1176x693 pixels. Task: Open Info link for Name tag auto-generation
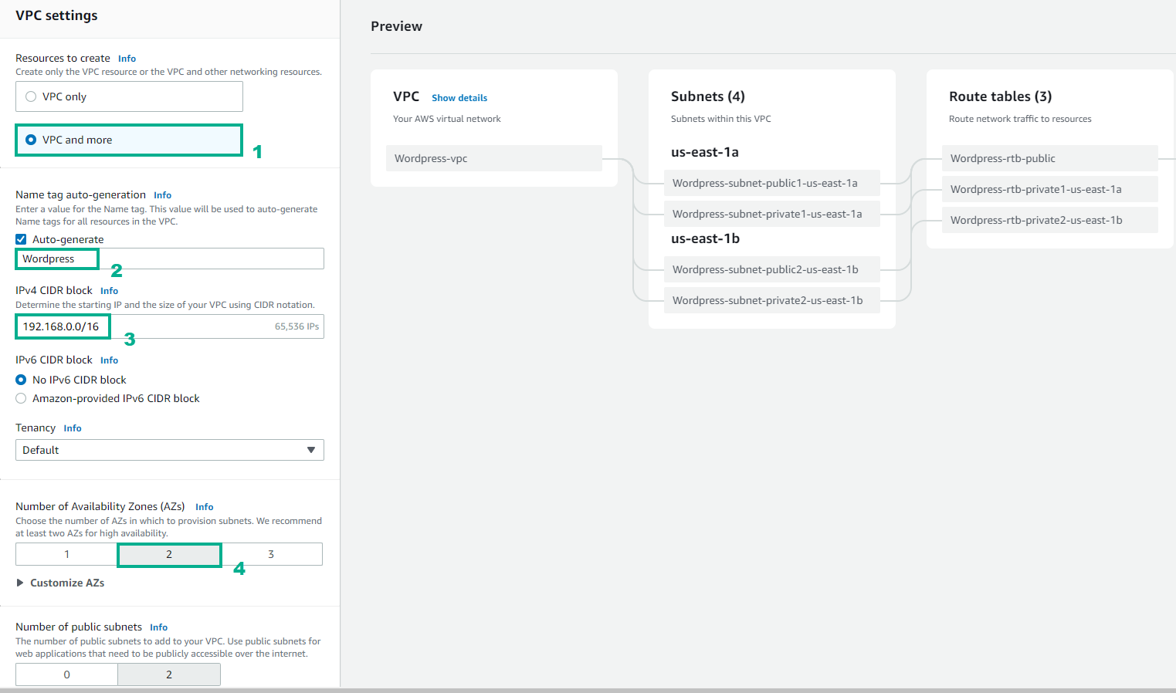coord(162,195)
